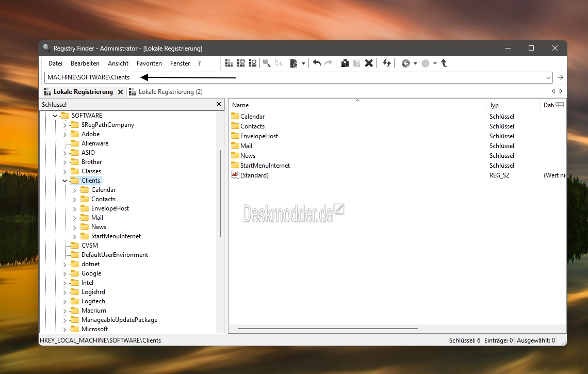
Task: Open the forward history dropdown arrow
Action: pos(435,63)
